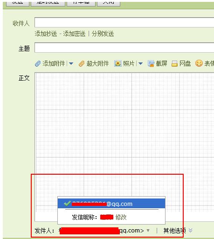This screenshot has width=214, height=239.
Task: Click the 照片 text label
Action: (129, 63)
